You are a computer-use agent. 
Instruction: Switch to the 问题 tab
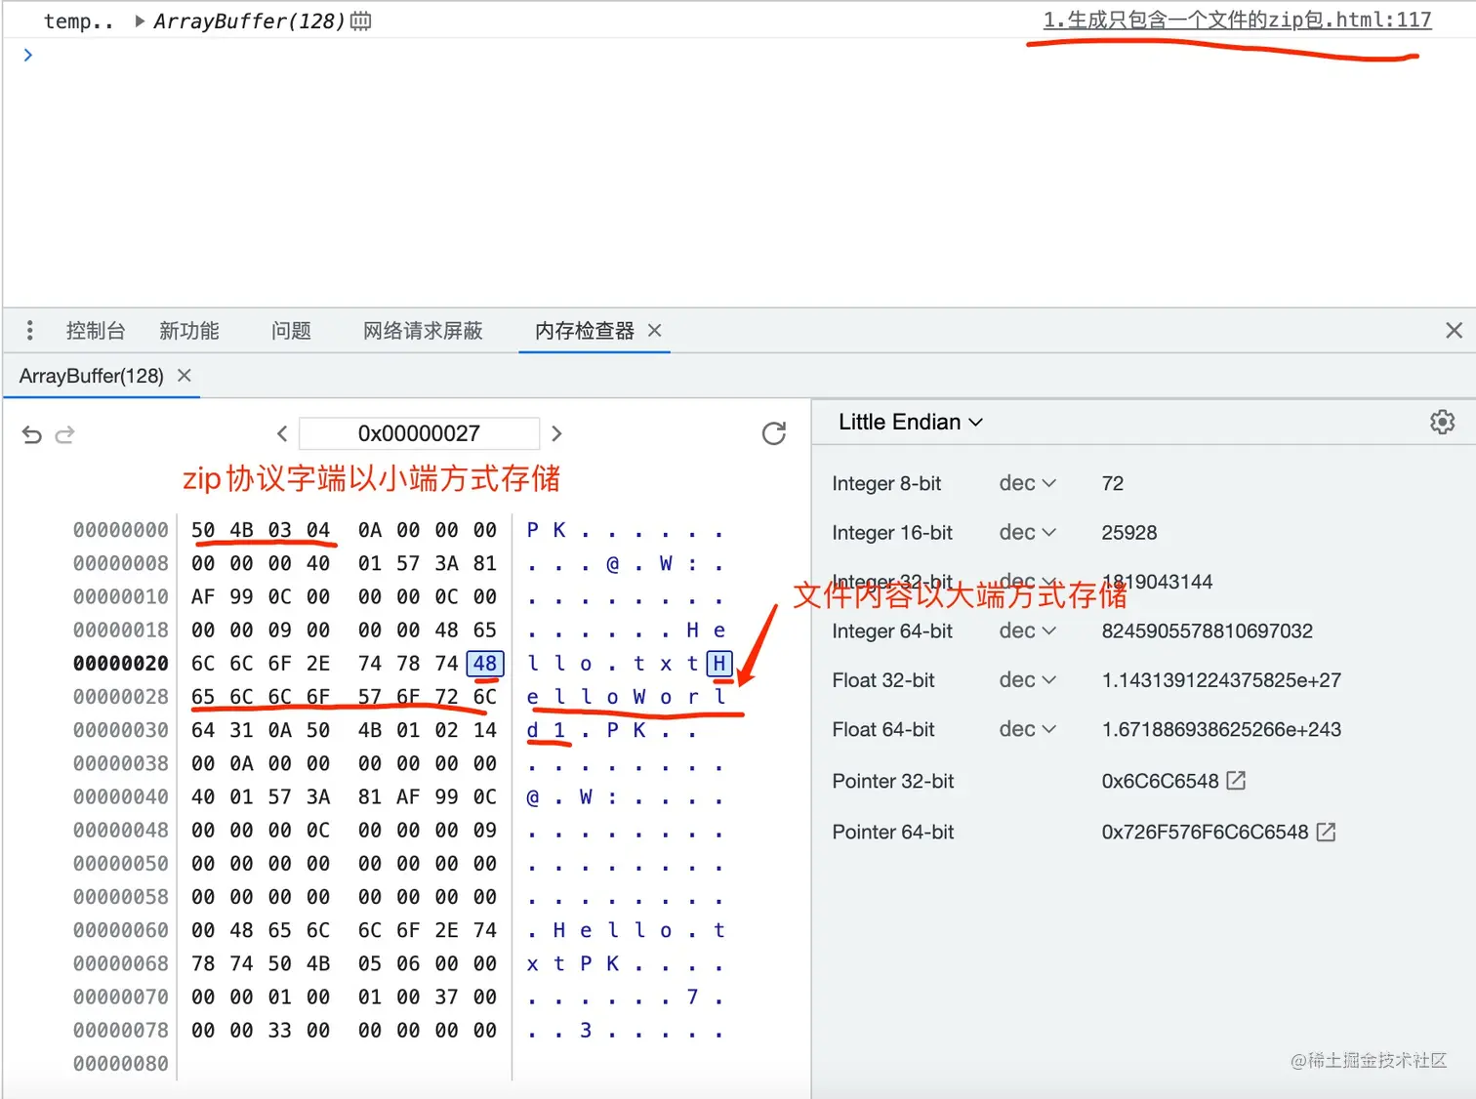coord(291,331)
